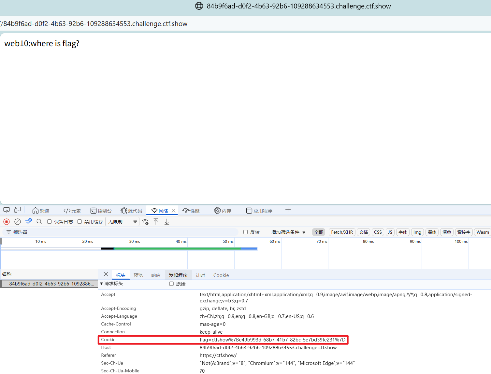Click the address bar URL
Viewport: 491px width, 374px height.
click(94, 24)
